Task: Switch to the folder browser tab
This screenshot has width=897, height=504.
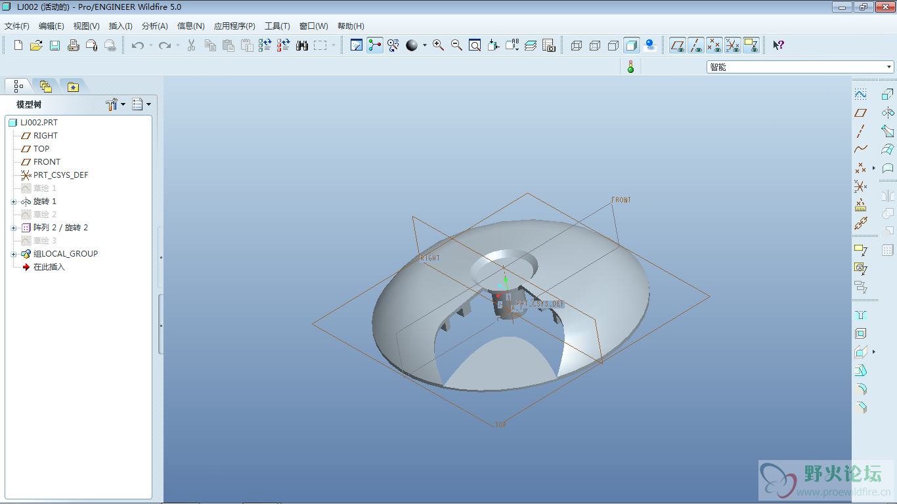Action: (45, 86)
